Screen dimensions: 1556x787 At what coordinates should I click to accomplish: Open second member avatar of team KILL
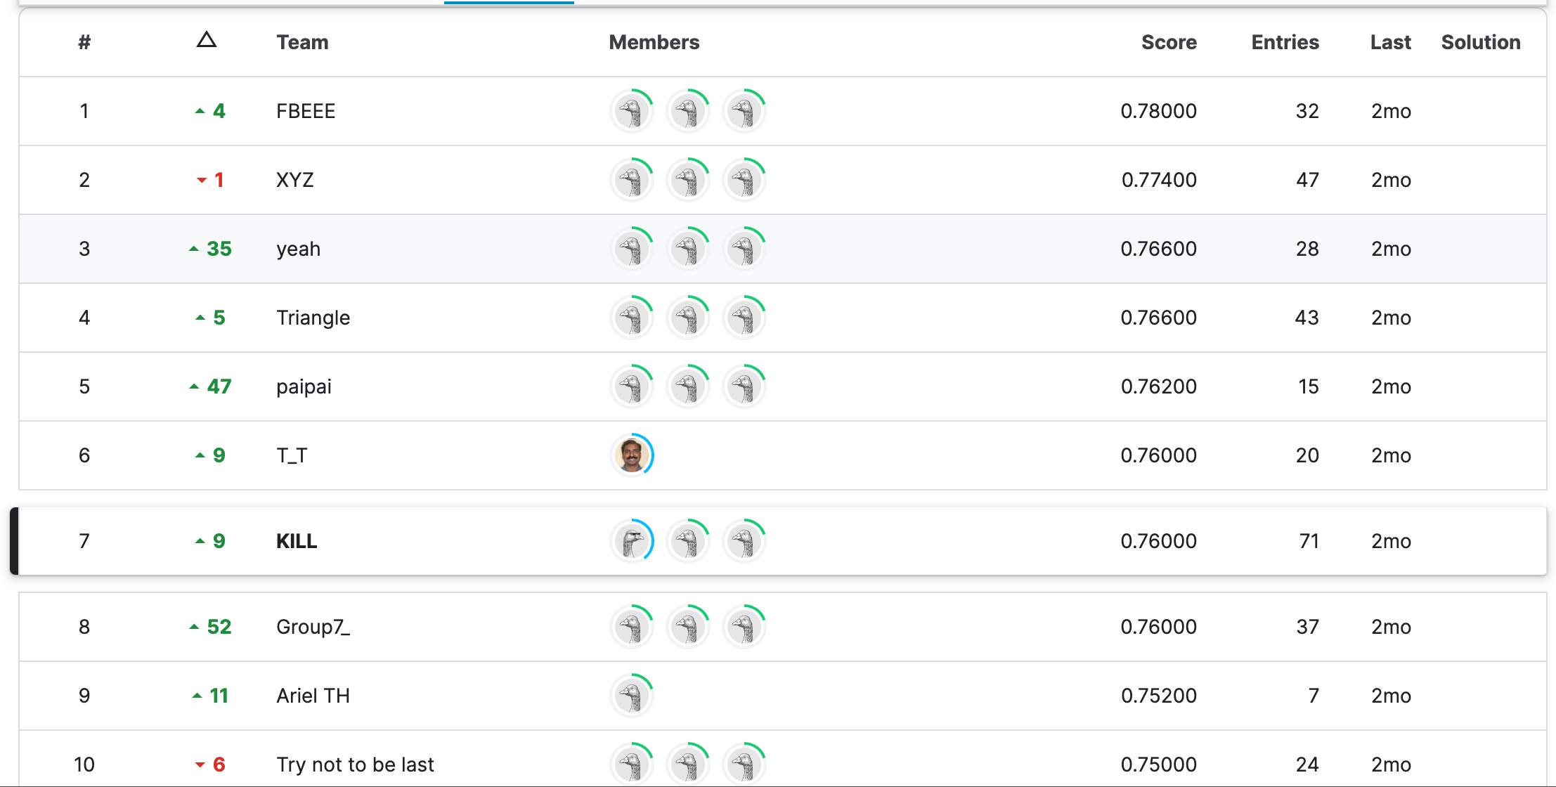[x=688, y=541]
